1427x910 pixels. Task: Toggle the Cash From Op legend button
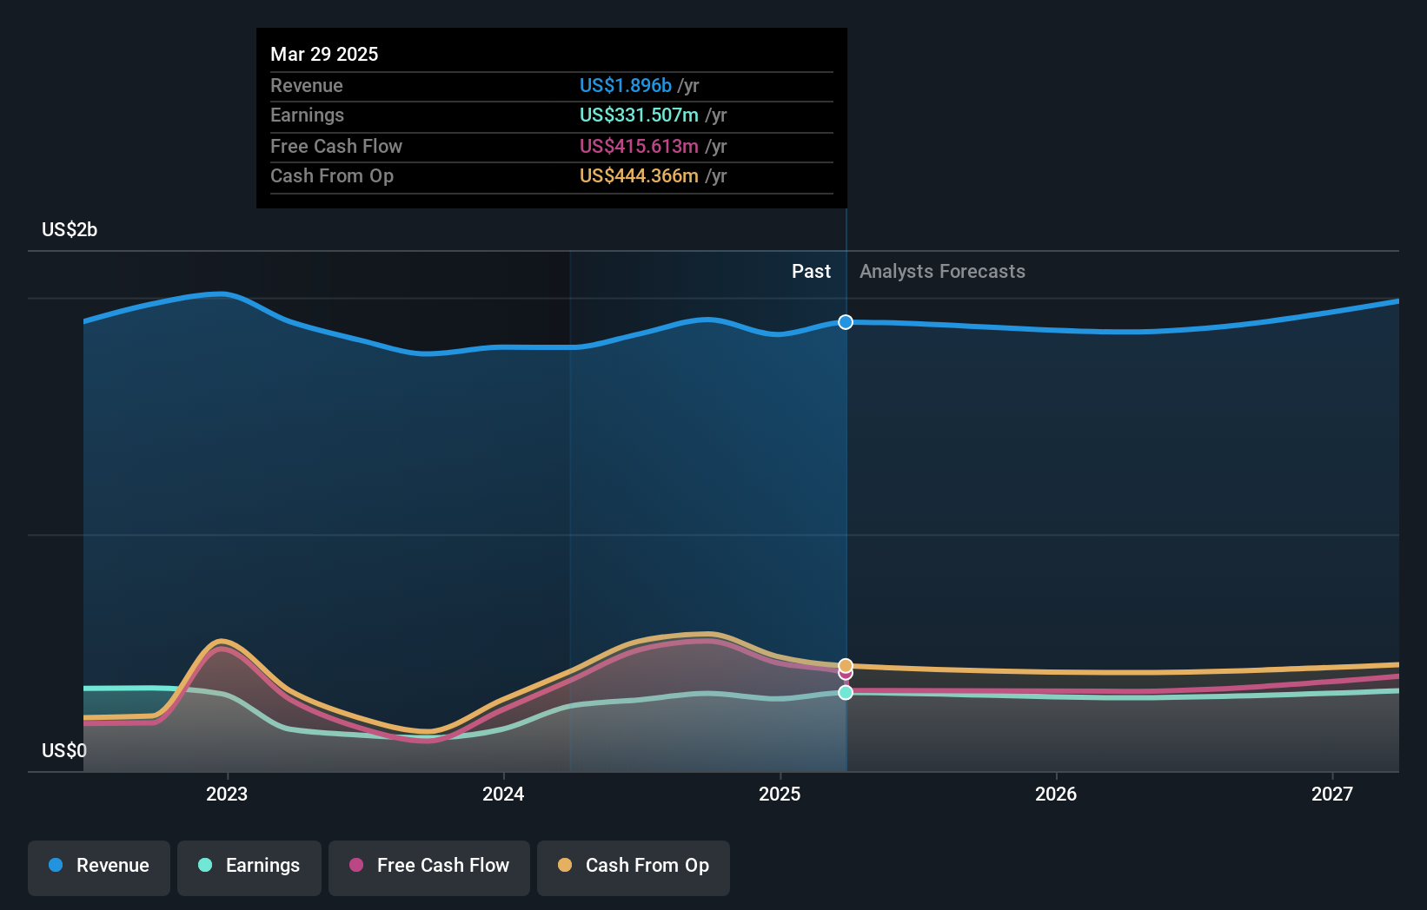coord(634,867)
